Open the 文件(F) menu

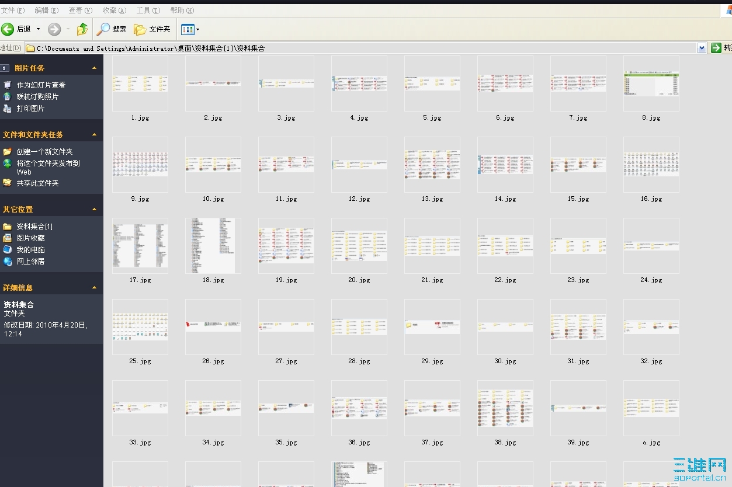(12, 11)
